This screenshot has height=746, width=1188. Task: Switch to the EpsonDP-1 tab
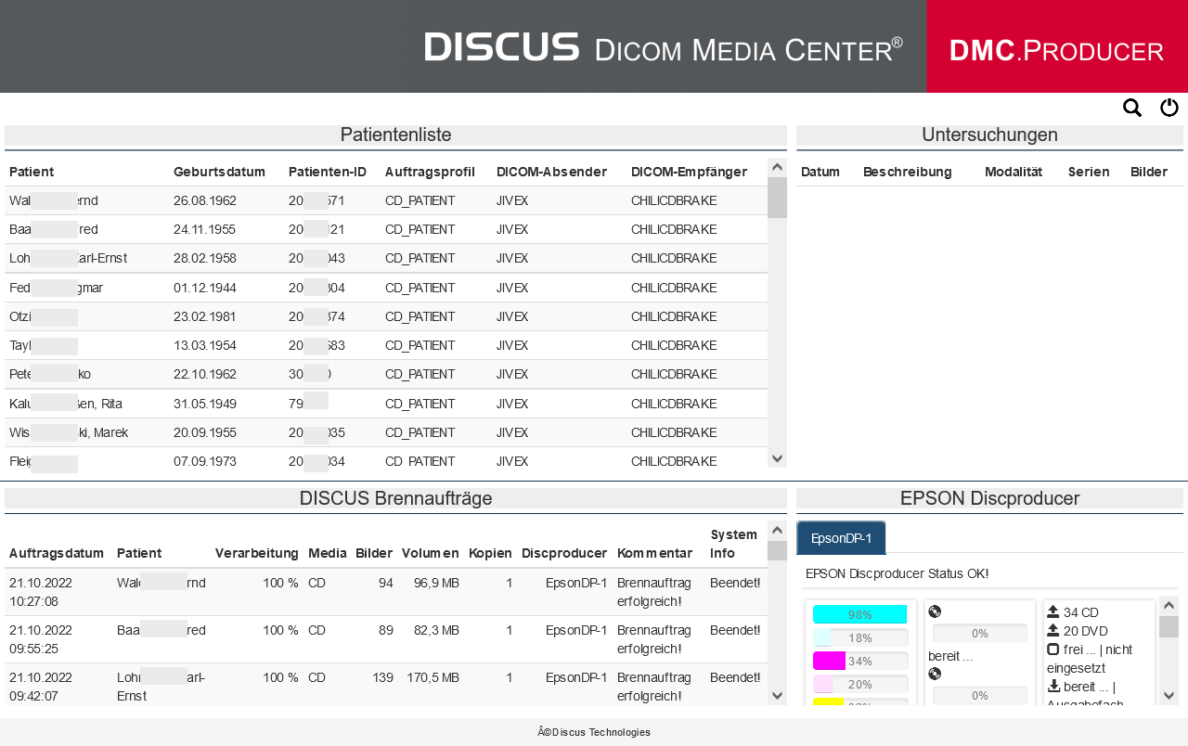[x=841, y=538]
